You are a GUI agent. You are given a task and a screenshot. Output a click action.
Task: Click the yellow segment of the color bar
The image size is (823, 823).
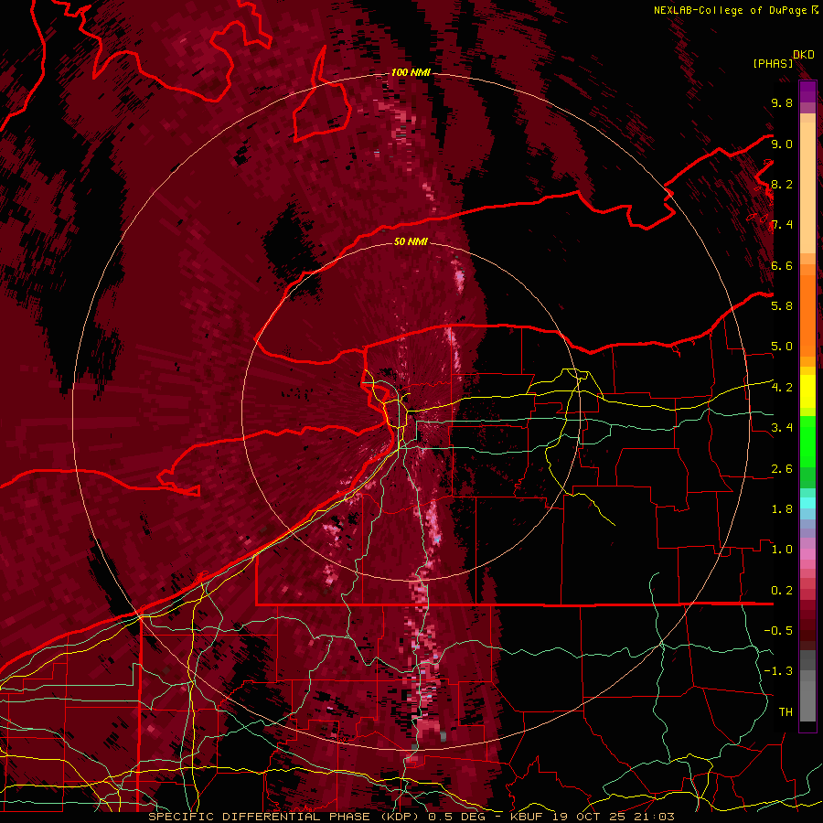(x=807, y=391)
